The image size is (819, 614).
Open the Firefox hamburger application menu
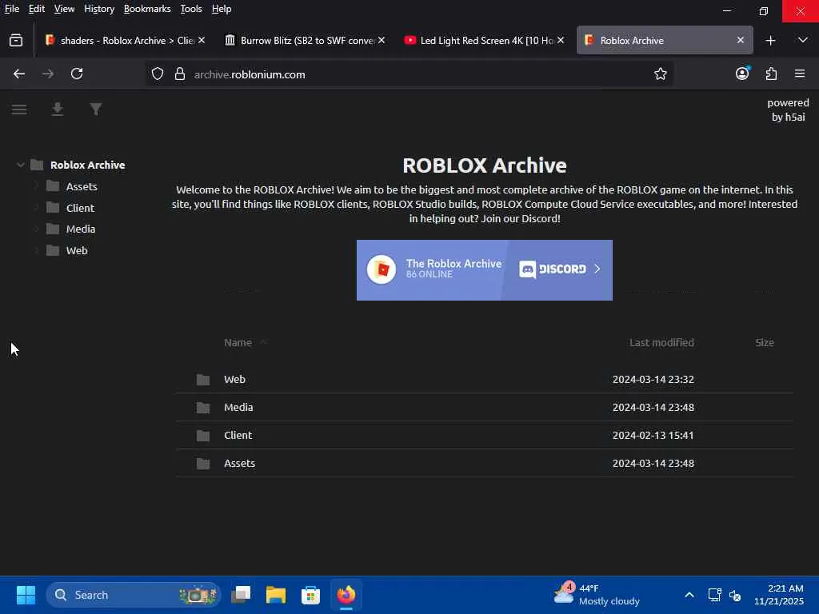800,74
